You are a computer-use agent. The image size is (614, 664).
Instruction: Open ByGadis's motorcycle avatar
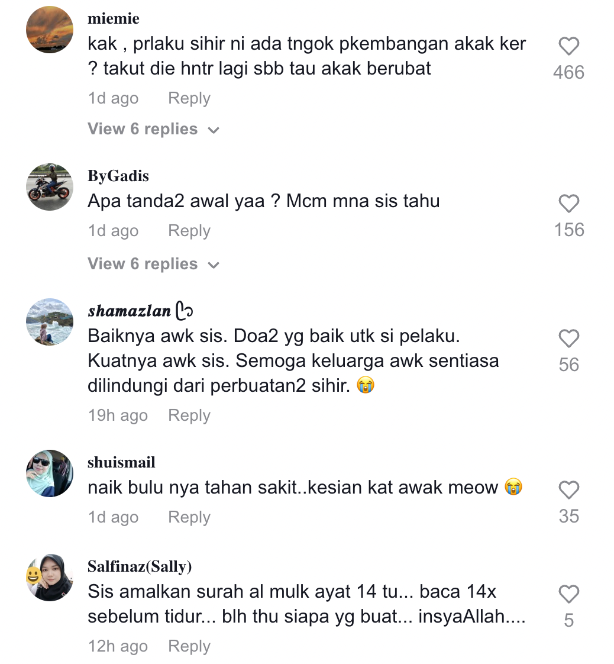[x=50, y=187]
